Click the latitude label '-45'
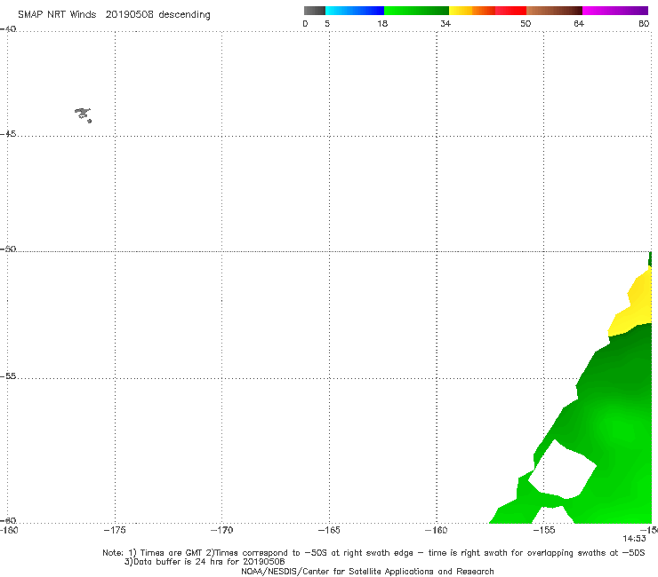The width and height of the screenshot is (658, 577). (x=8, y=134)
